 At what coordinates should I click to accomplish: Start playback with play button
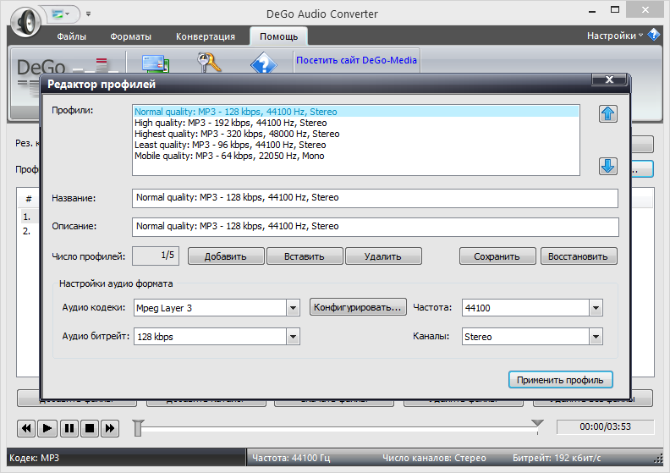click(47, 428)
